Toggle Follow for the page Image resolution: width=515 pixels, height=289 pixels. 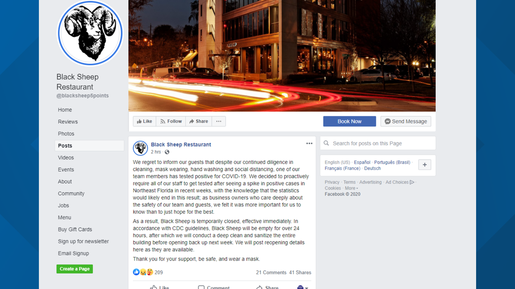171,121
